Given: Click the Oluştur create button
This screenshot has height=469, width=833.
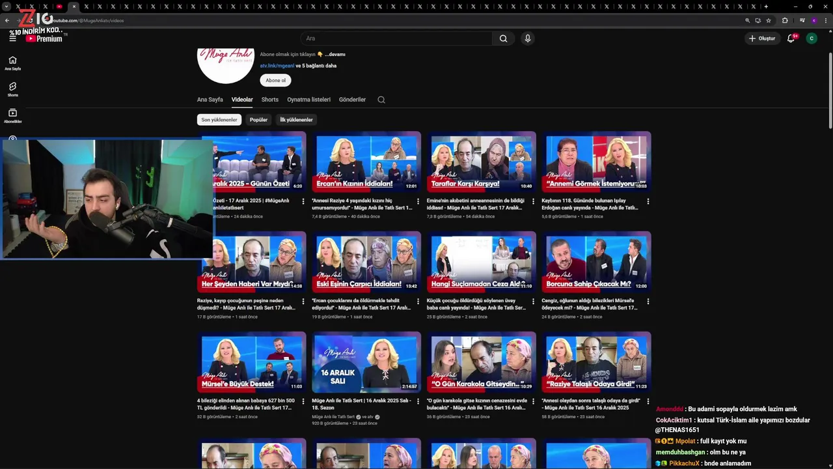Looking at the screenshot, I should [x=762, y=38].
